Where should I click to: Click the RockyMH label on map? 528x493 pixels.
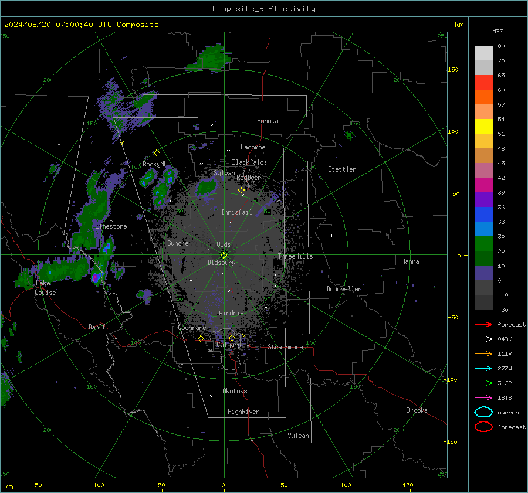[x=155, y=164]
